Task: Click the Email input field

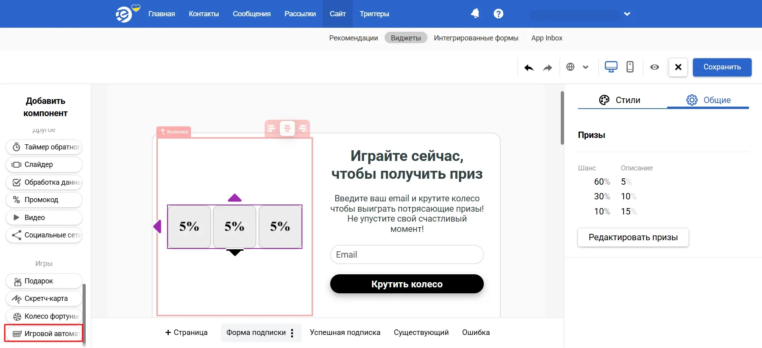Action: click(407, 254)
